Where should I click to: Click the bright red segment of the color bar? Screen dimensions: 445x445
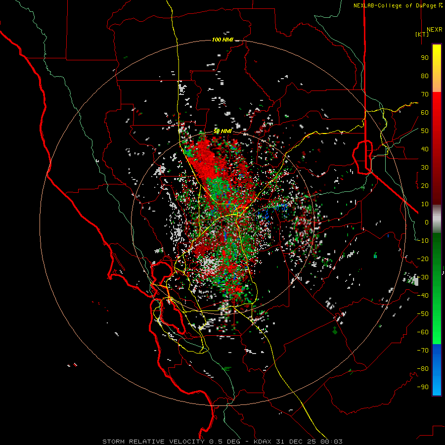pyautogui.click(x=437, y=114)
